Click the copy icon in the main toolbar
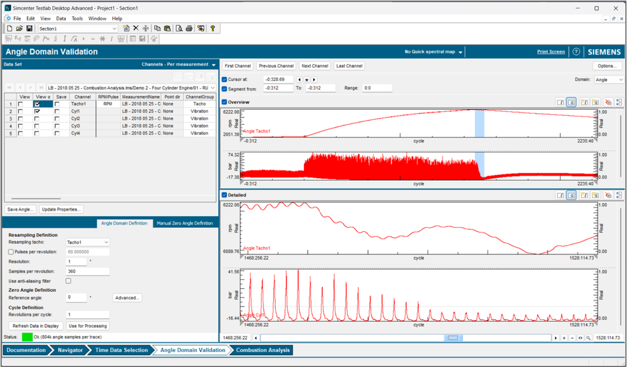Image resolution: width=627 pixels, height=367 pixels. (157, 28)
